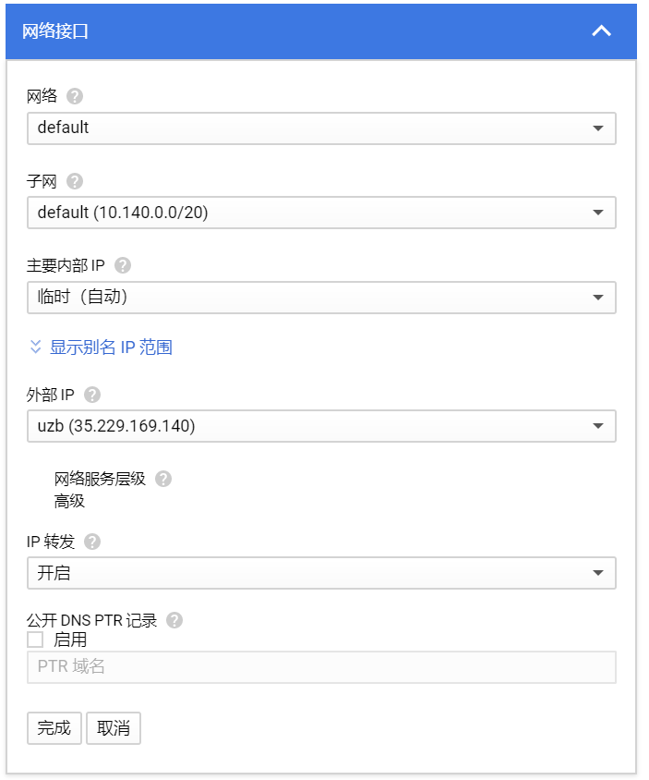Click help icon beside IP 转发
This screenshot has height=780, width=649.
(x=92, y=542)
